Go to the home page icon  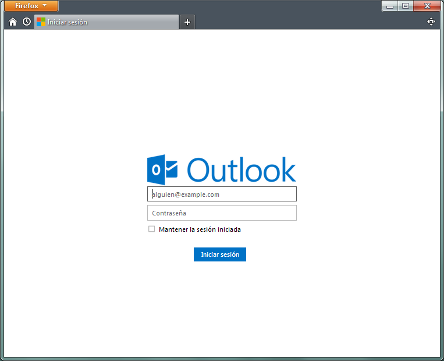pos(13,22)
